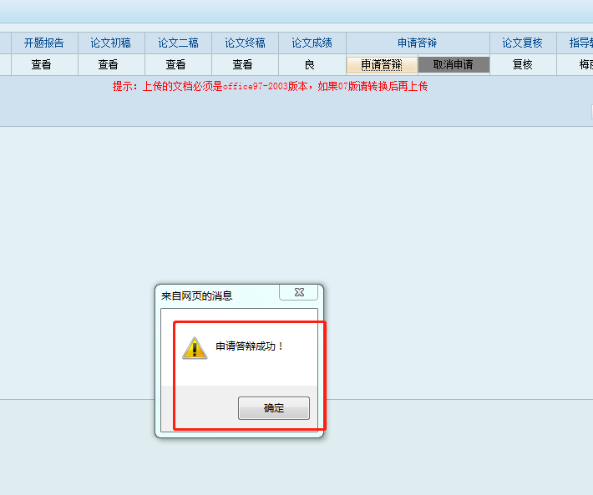Click the red office97-2003 hint text
Screen dimensions: 593x495
270,86
